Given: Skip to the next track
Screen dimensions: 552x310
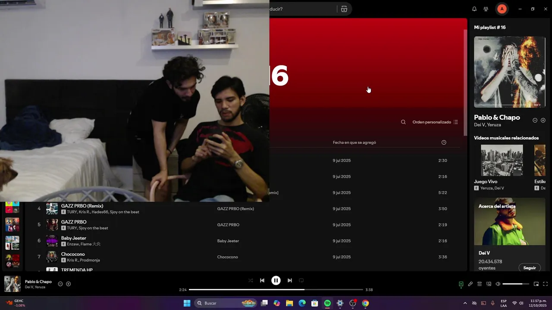Looking at the screenshot, I should 290,280.
